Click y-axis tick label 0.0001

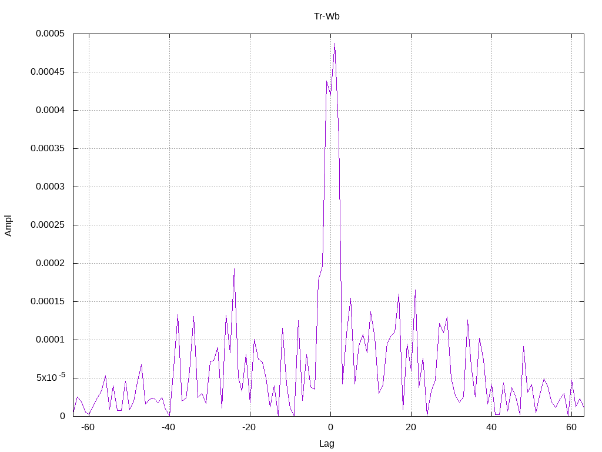(51, 340)
